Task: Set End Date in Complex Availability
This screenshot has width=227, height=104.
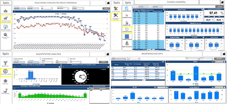Action: point(158,6)
